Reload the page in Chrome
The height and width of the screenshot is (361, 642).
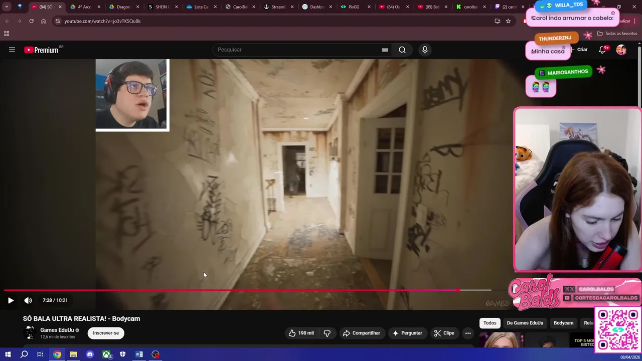coord(31,21)
